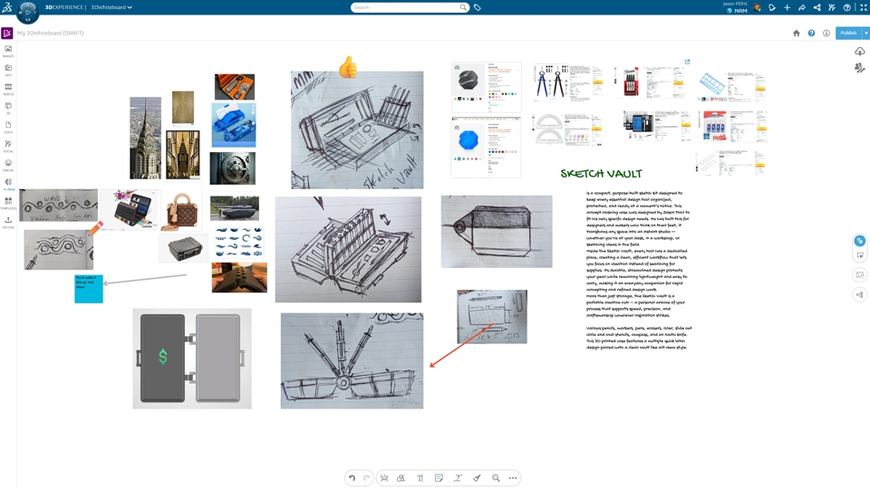Select the Shapes tool
The width and height of the screenshot is (870, 489).
(401, 478)
